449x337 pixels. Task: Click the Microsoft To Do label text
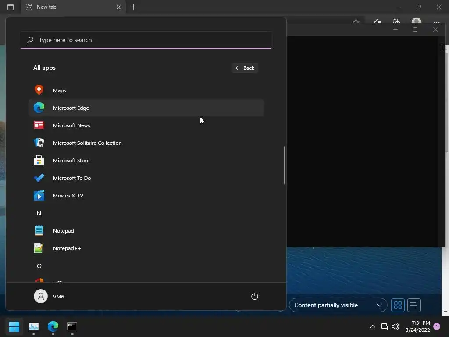[x=72, y=178]
